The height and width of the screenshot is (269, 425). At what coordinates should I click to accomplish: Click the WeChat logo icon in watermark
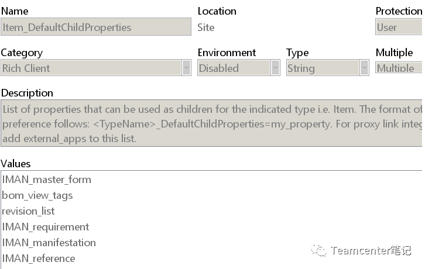pyautogui.click(x=319, y=250)
